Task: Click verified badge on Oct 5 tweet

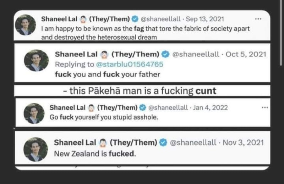Action: 165,54
